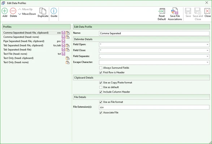This screenshot has height=144, width=212.
Task: Click Save File Associations icon
Action: click(174, 11)
